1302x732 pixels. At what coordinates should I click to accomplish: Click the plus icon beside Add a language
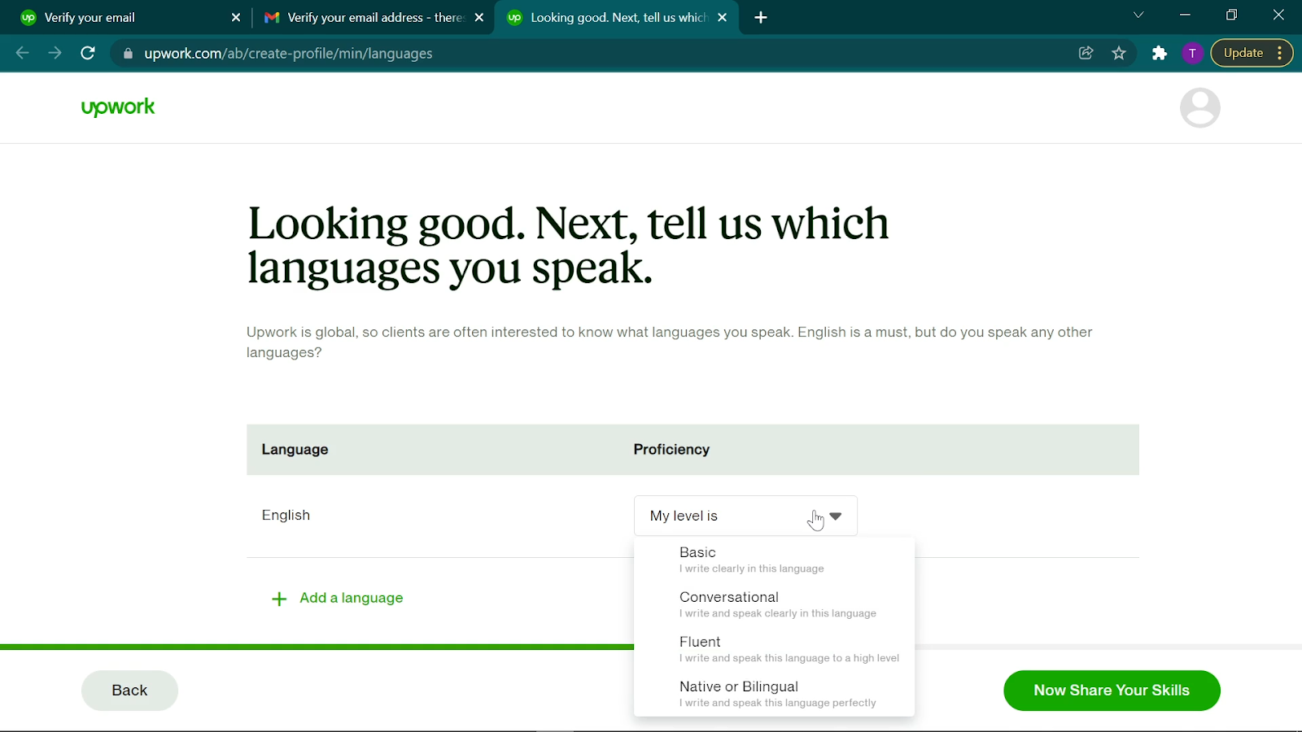pos(279,599)
